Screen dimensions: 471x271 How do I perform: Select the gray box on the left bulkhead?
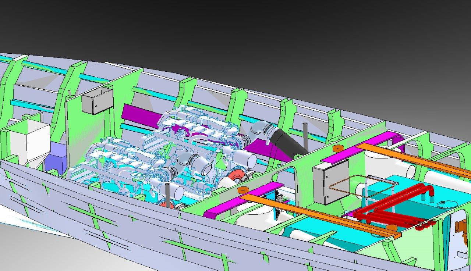click(96, 100)
